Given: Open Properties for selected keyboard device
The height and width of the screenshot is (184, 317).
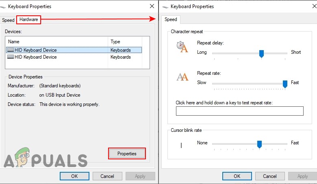Looking at the screenshot, I should (x=127, y=154).
